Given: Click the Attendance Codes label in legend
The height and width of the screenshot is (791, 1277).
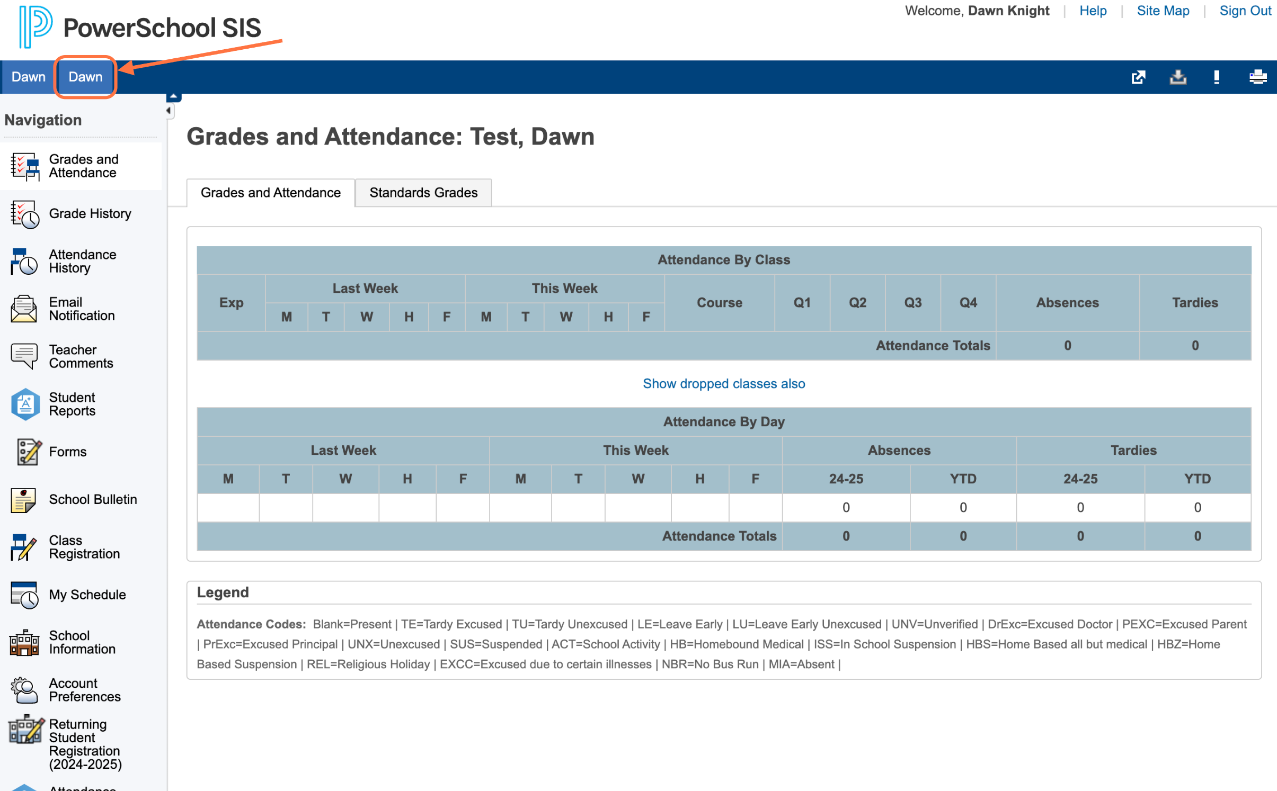Looking at the screenshot, I should point(251,624).
